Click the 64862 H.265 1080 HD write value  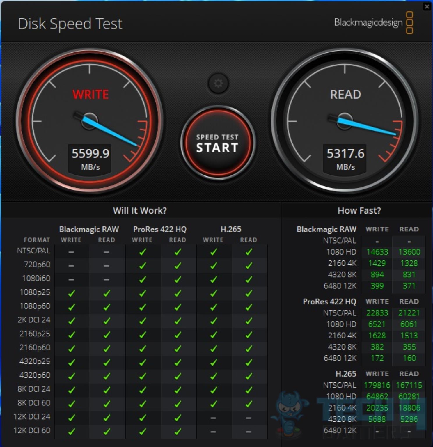377,397
